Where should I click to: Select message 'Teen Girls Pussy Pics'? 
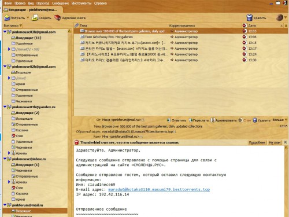coord(109,37)
